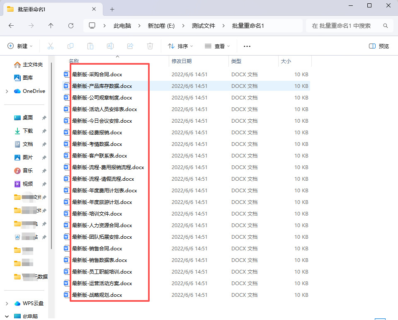Open 主文件夹 in the sidebar
This screenshot has width=398, height=320.
coord(28,65)
